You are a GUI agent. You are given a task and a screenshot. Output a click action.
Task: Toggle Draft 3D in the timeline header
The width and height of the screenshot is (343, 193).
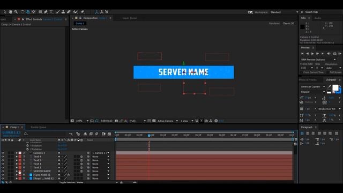coord(78,134)
